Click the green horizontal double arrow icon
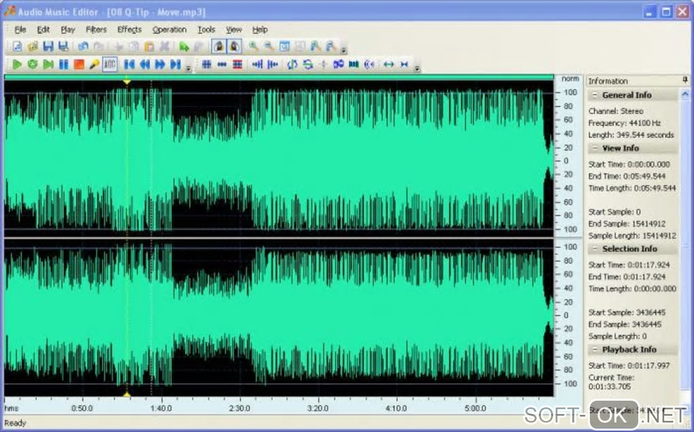 click(x=388, y=65)
